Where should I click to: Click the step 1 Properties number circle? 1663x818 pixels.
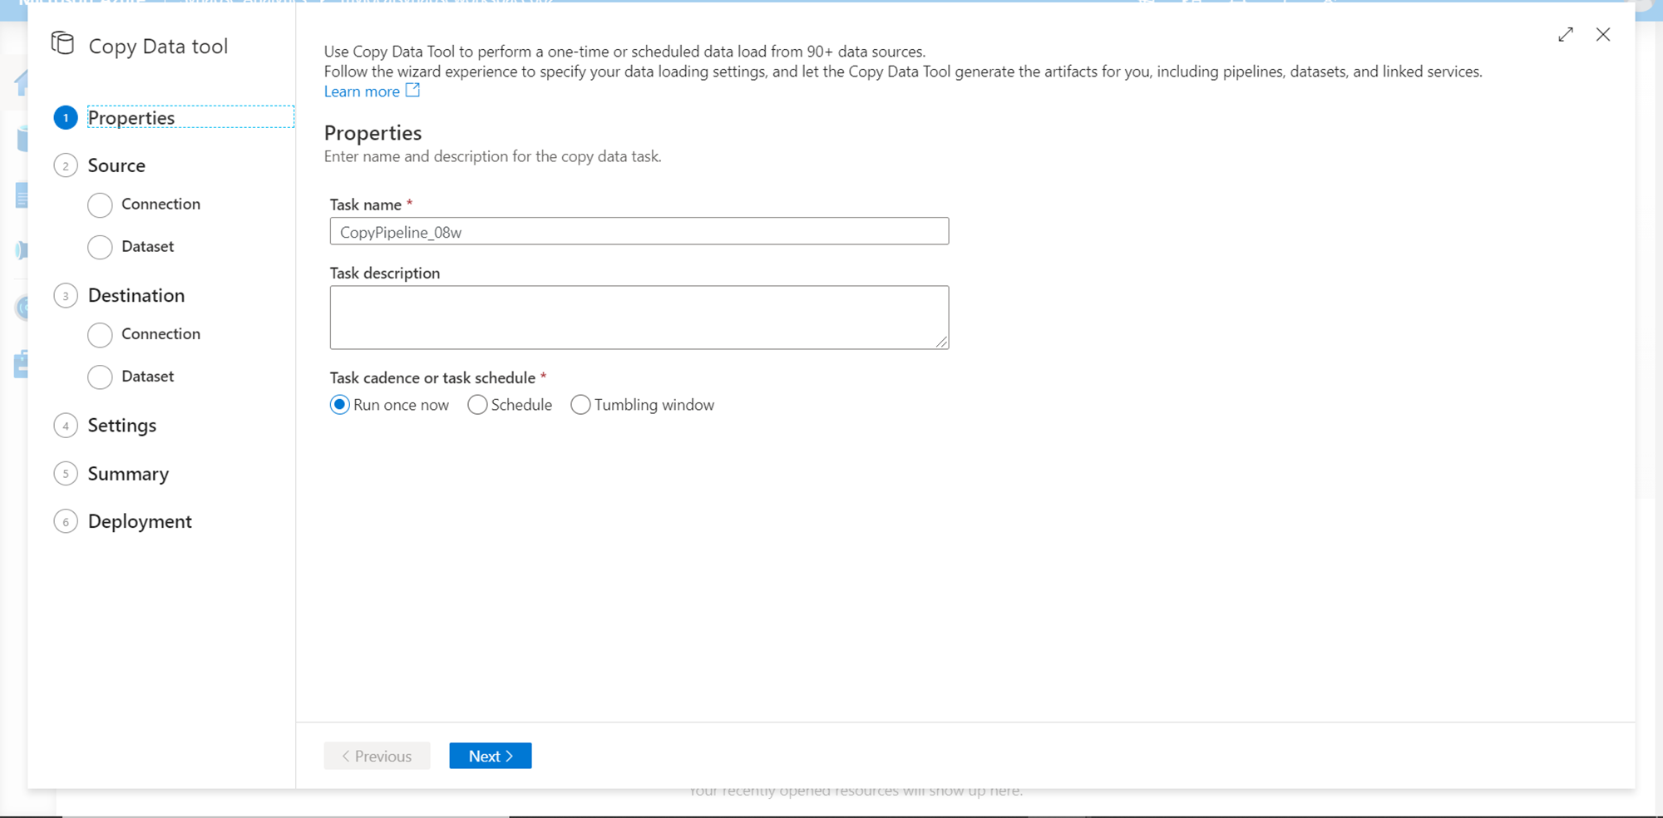pos(66,118)
